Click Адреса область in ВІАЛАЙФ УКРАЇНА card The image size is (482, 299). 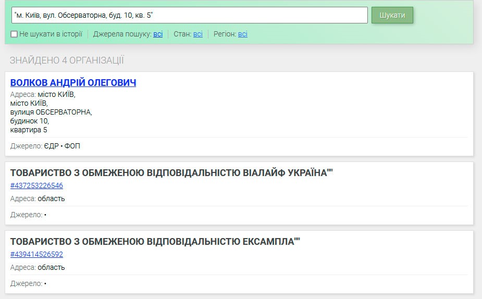click(x=38, y=198)
